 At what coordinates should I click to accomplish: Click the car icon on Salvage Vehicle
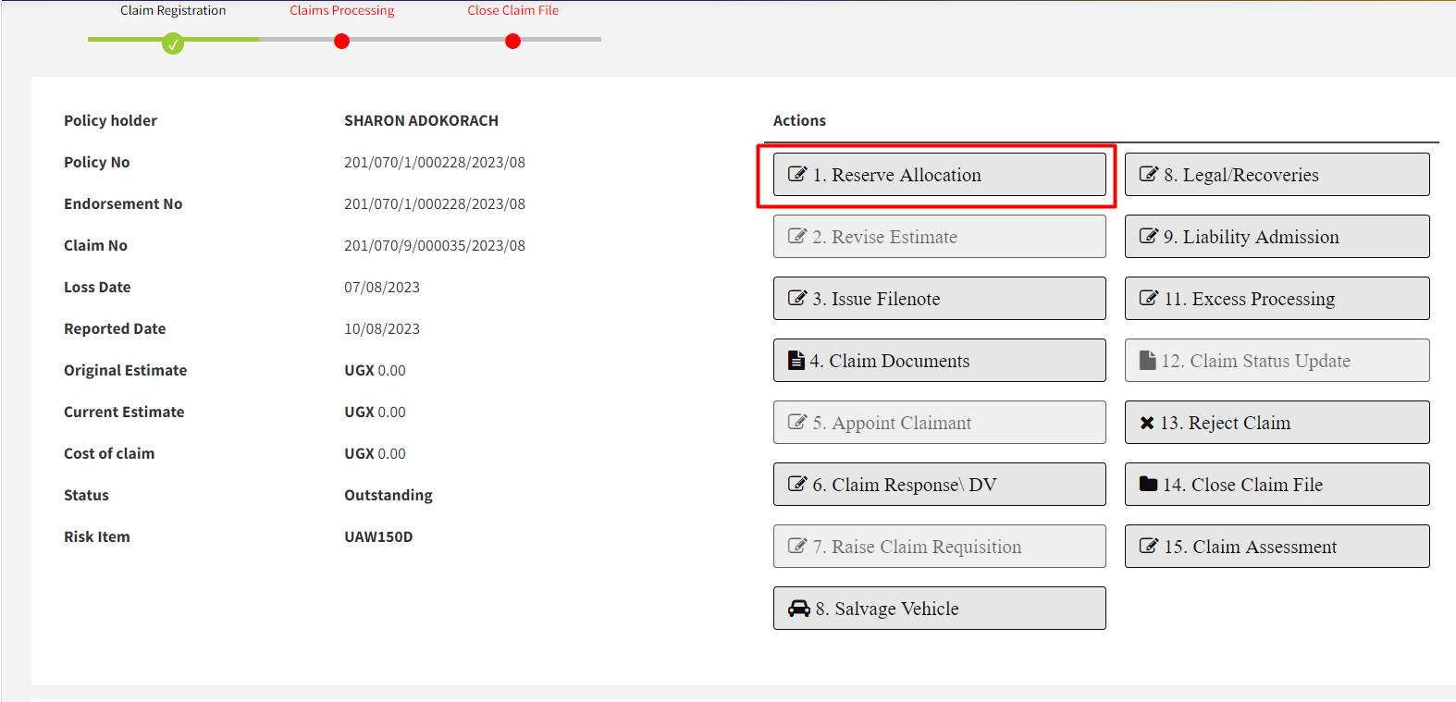click(x=798, y=609)
